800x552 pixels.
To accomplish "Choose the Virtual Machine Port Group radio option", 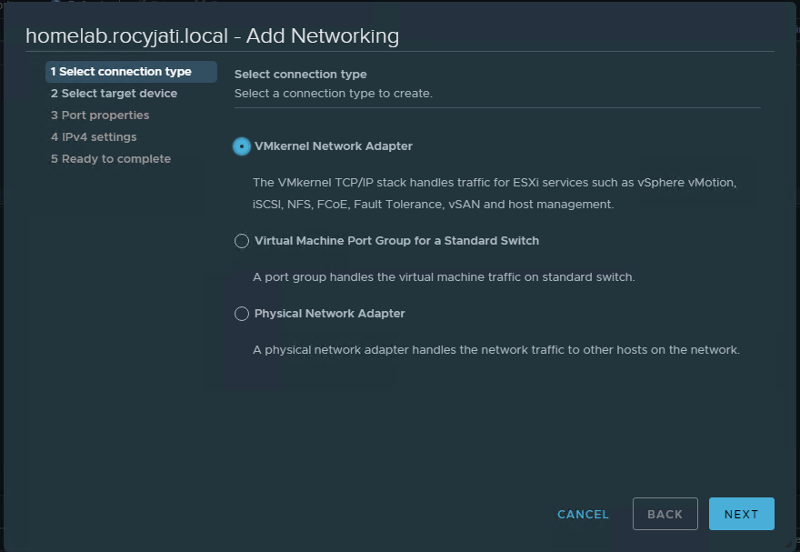I will pos(242,241).
